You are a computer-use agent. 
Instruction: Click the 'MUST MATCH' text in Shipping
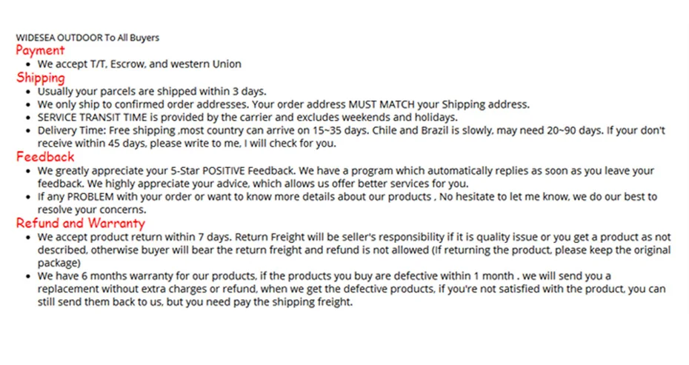[382, 104]
